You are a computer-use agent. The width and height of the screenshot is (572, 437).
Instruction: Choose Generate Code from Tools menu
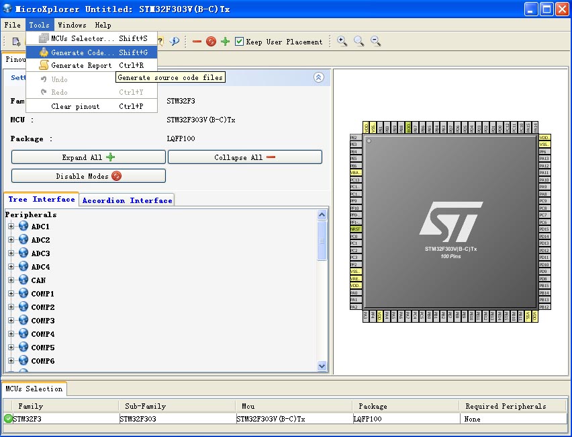(x=92, y=52)
